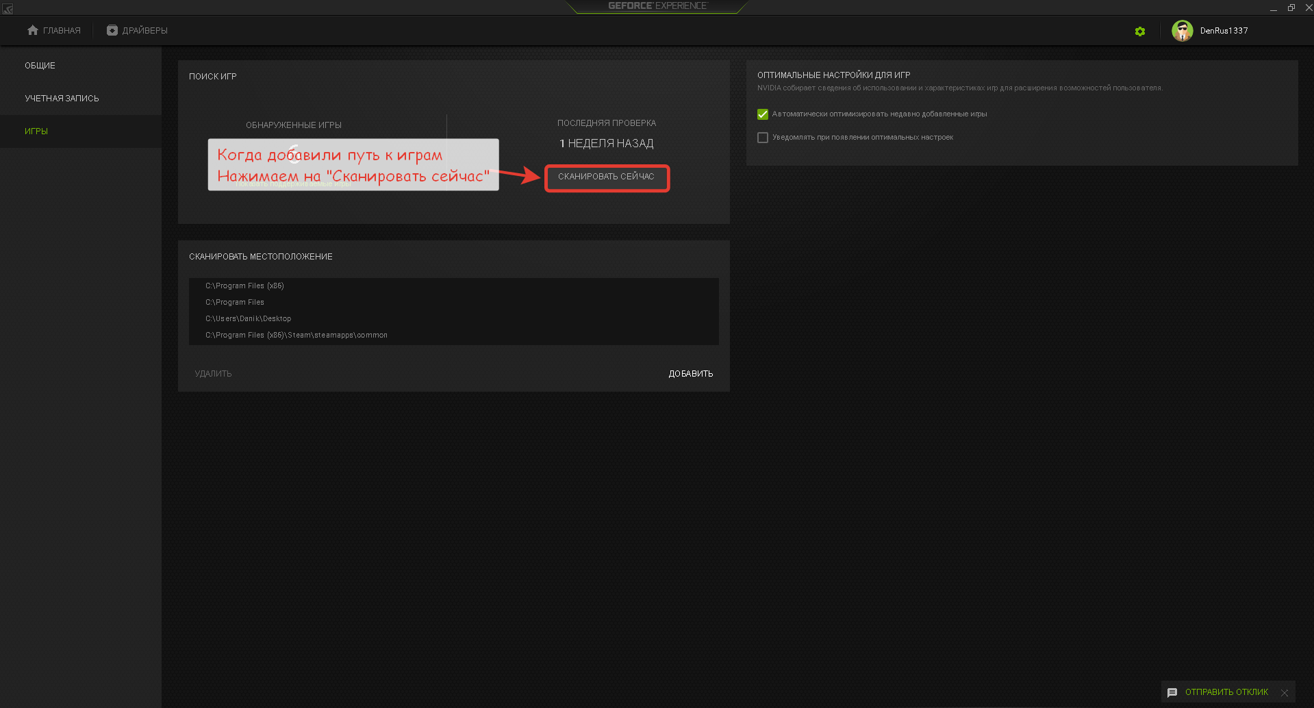Click the СКАНИРОВАТЬ МЕСТОПОЛОЖЕНИЕ heading

pos(261,257)
